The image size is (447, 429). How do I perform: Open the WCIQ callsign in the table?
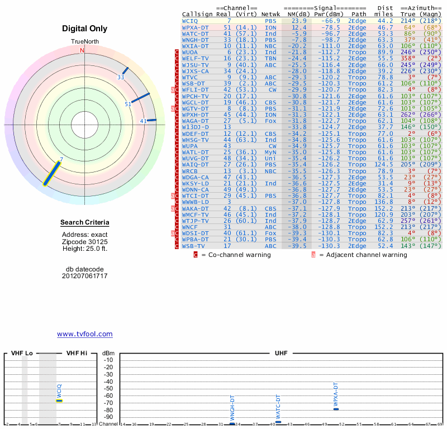[191, 21]
